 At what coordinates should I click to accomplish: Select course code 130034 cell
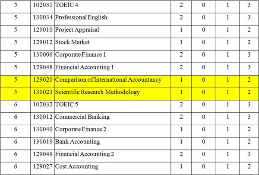(43, 18)
